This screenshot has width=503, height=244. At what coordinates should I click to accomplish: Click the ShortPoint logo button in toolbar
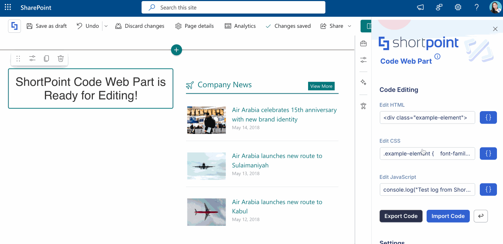coord(14,26)
